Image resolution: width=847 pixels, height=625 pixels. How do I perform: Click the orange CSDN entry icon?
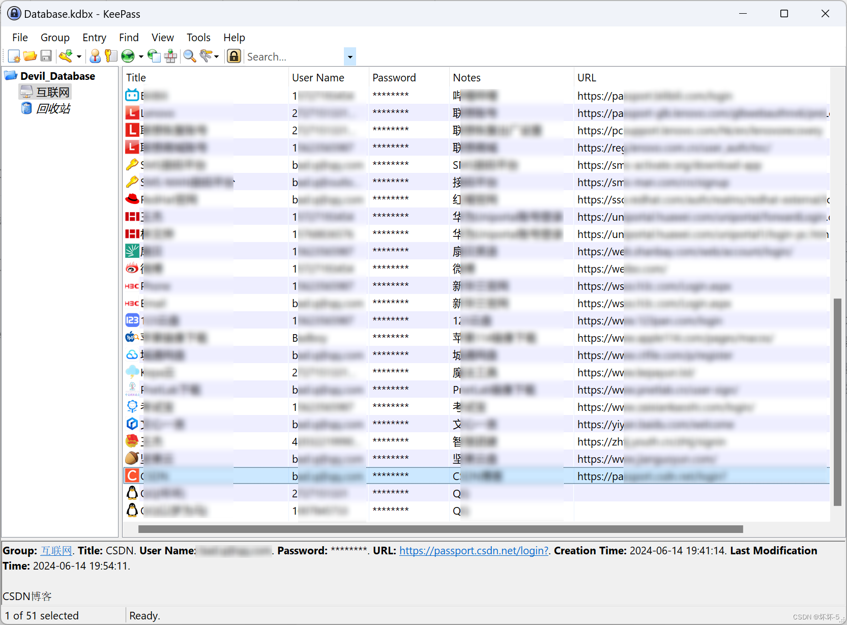tap(132, 475)
